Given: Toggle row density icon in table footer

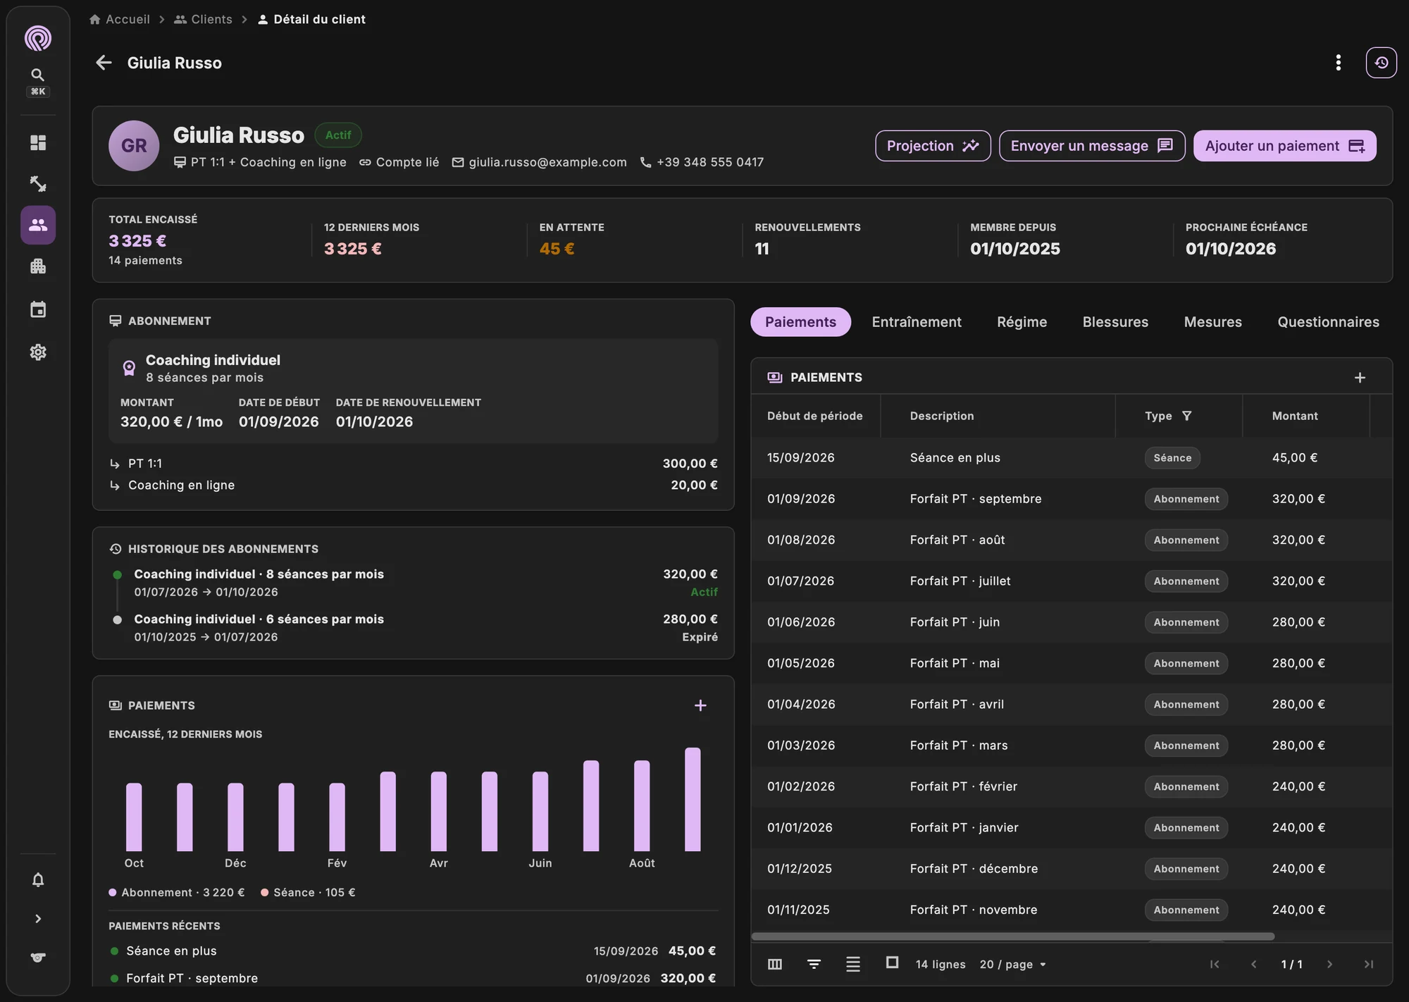Looking at the screenshot, I should coord(852,964).
